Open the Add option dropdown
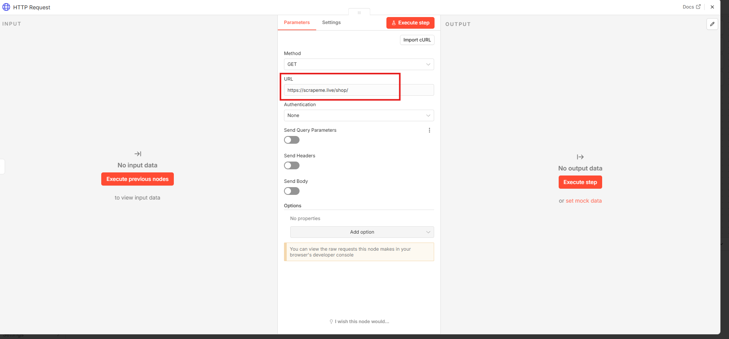 coord(362,232)
